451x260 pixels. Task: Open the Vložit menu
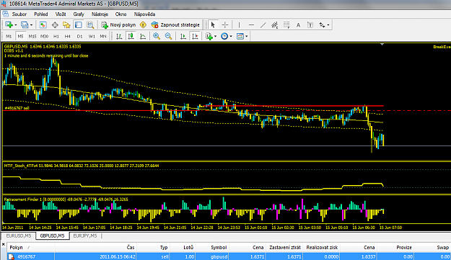click(x=61, y=14)
